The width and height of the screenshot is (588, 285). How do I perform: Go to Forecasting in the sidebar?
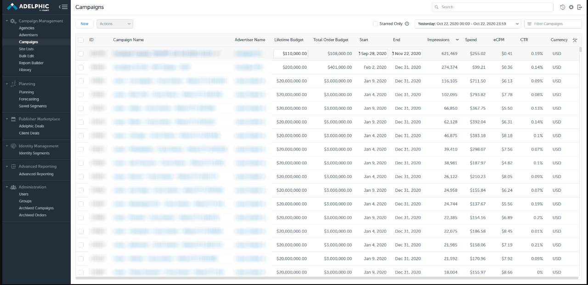tap(29, 99)
